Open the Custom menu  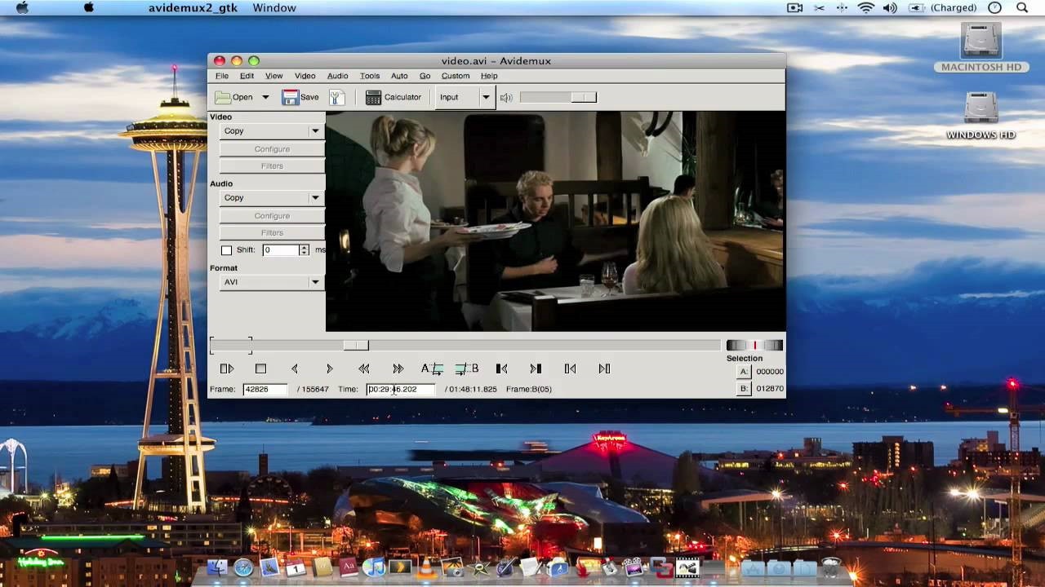pos(455,76)
